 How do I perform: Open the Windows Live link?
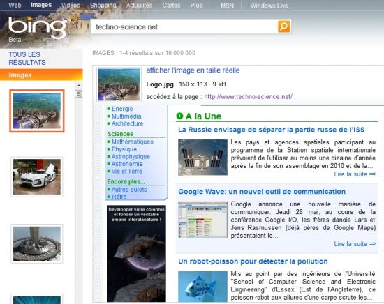pos(269,6)
